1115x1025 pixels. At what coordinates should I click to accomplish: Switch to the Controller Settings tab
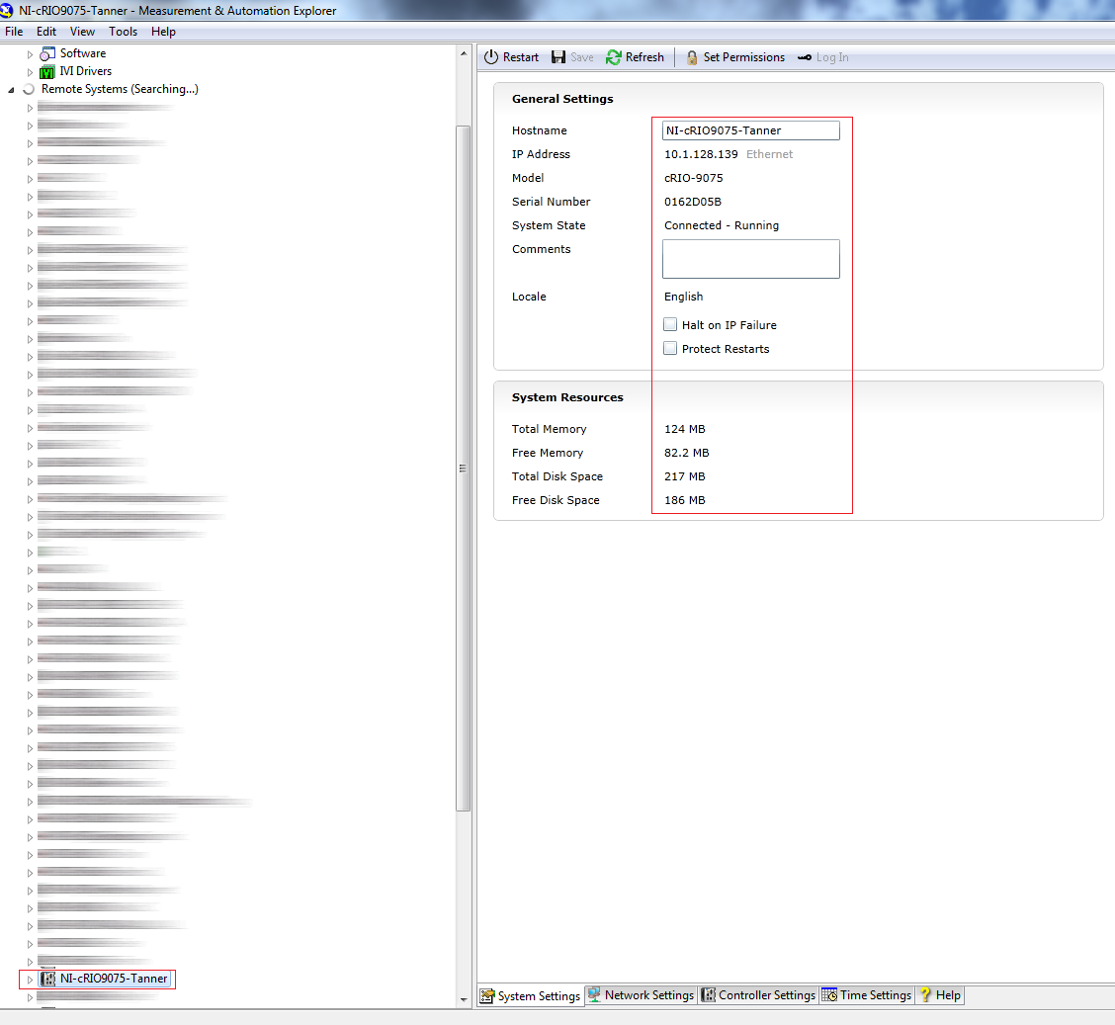pos(758,995)
